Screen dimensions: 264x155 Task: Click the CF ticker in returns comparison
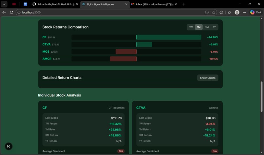coord(44,37)
